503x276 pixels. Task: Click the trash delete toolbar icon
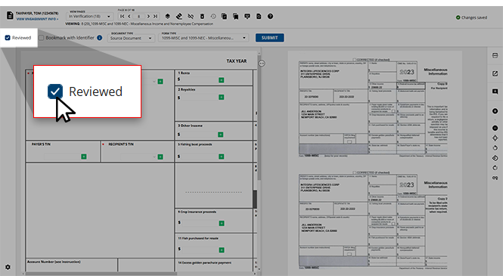202,17
